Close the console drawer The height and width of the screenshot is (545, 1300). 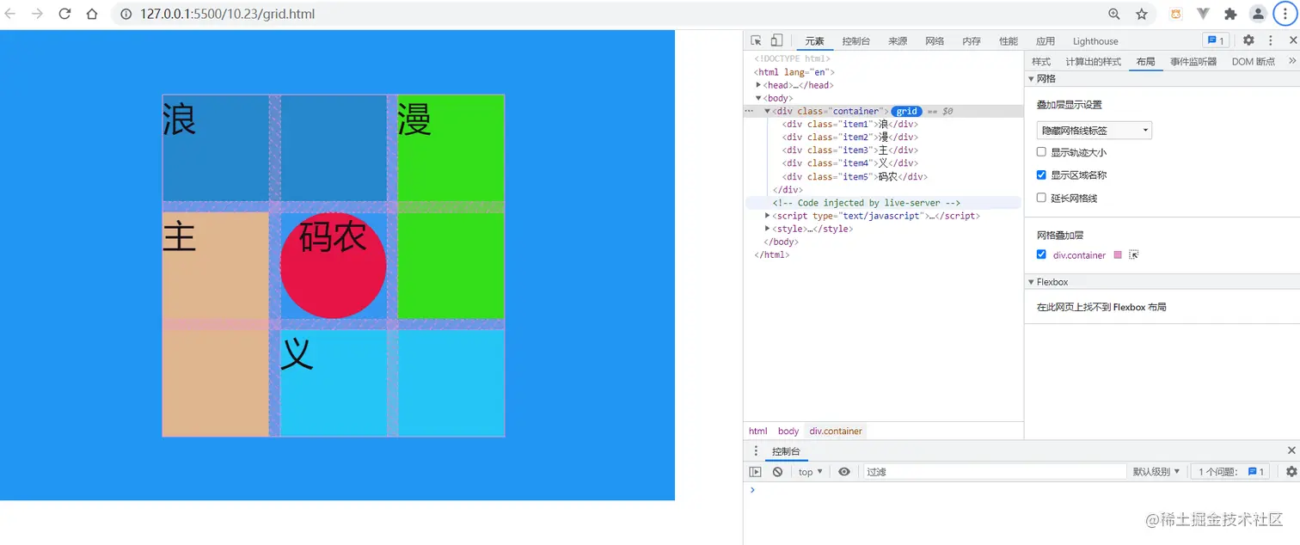1291,450
